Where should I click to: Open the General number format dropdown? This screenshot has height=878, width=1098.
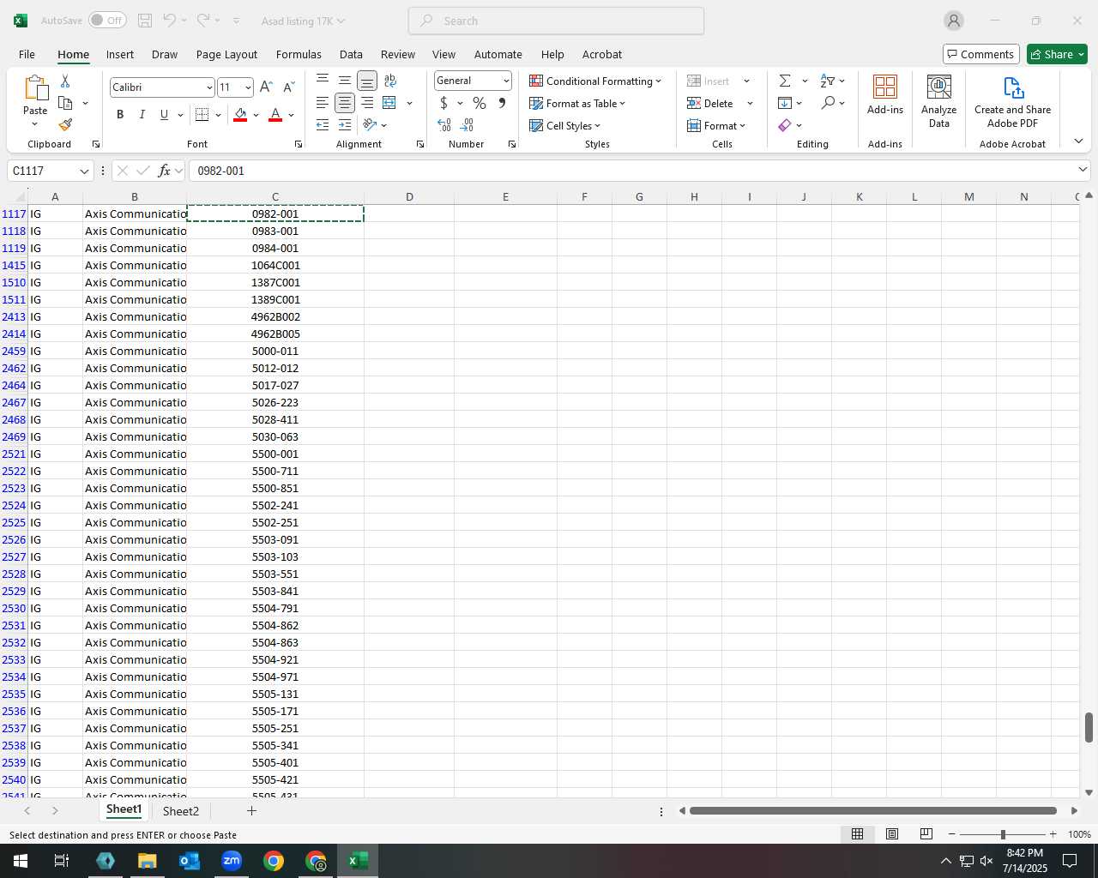[506, 81]
